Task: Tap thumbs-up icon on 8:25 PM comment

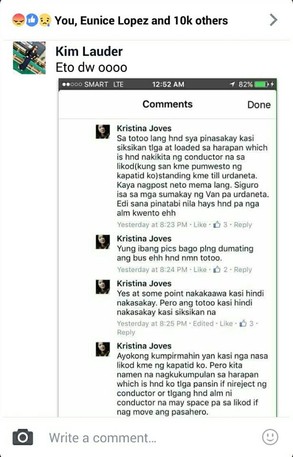Action: click(243, 324)
